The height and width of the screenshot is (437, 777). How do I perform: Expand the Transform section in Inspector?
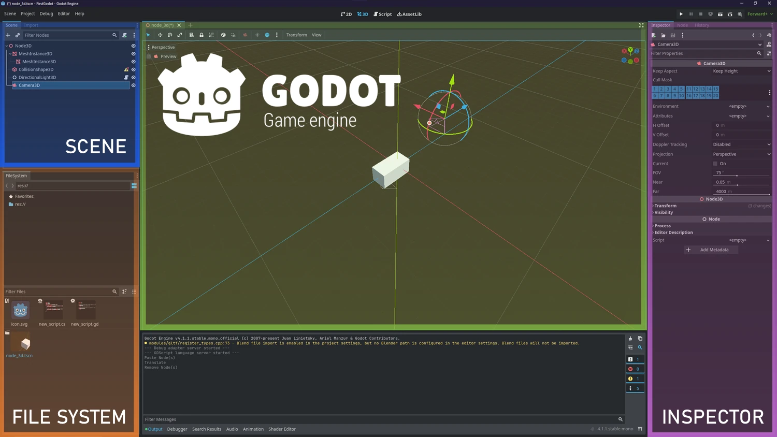coord(712,206)
